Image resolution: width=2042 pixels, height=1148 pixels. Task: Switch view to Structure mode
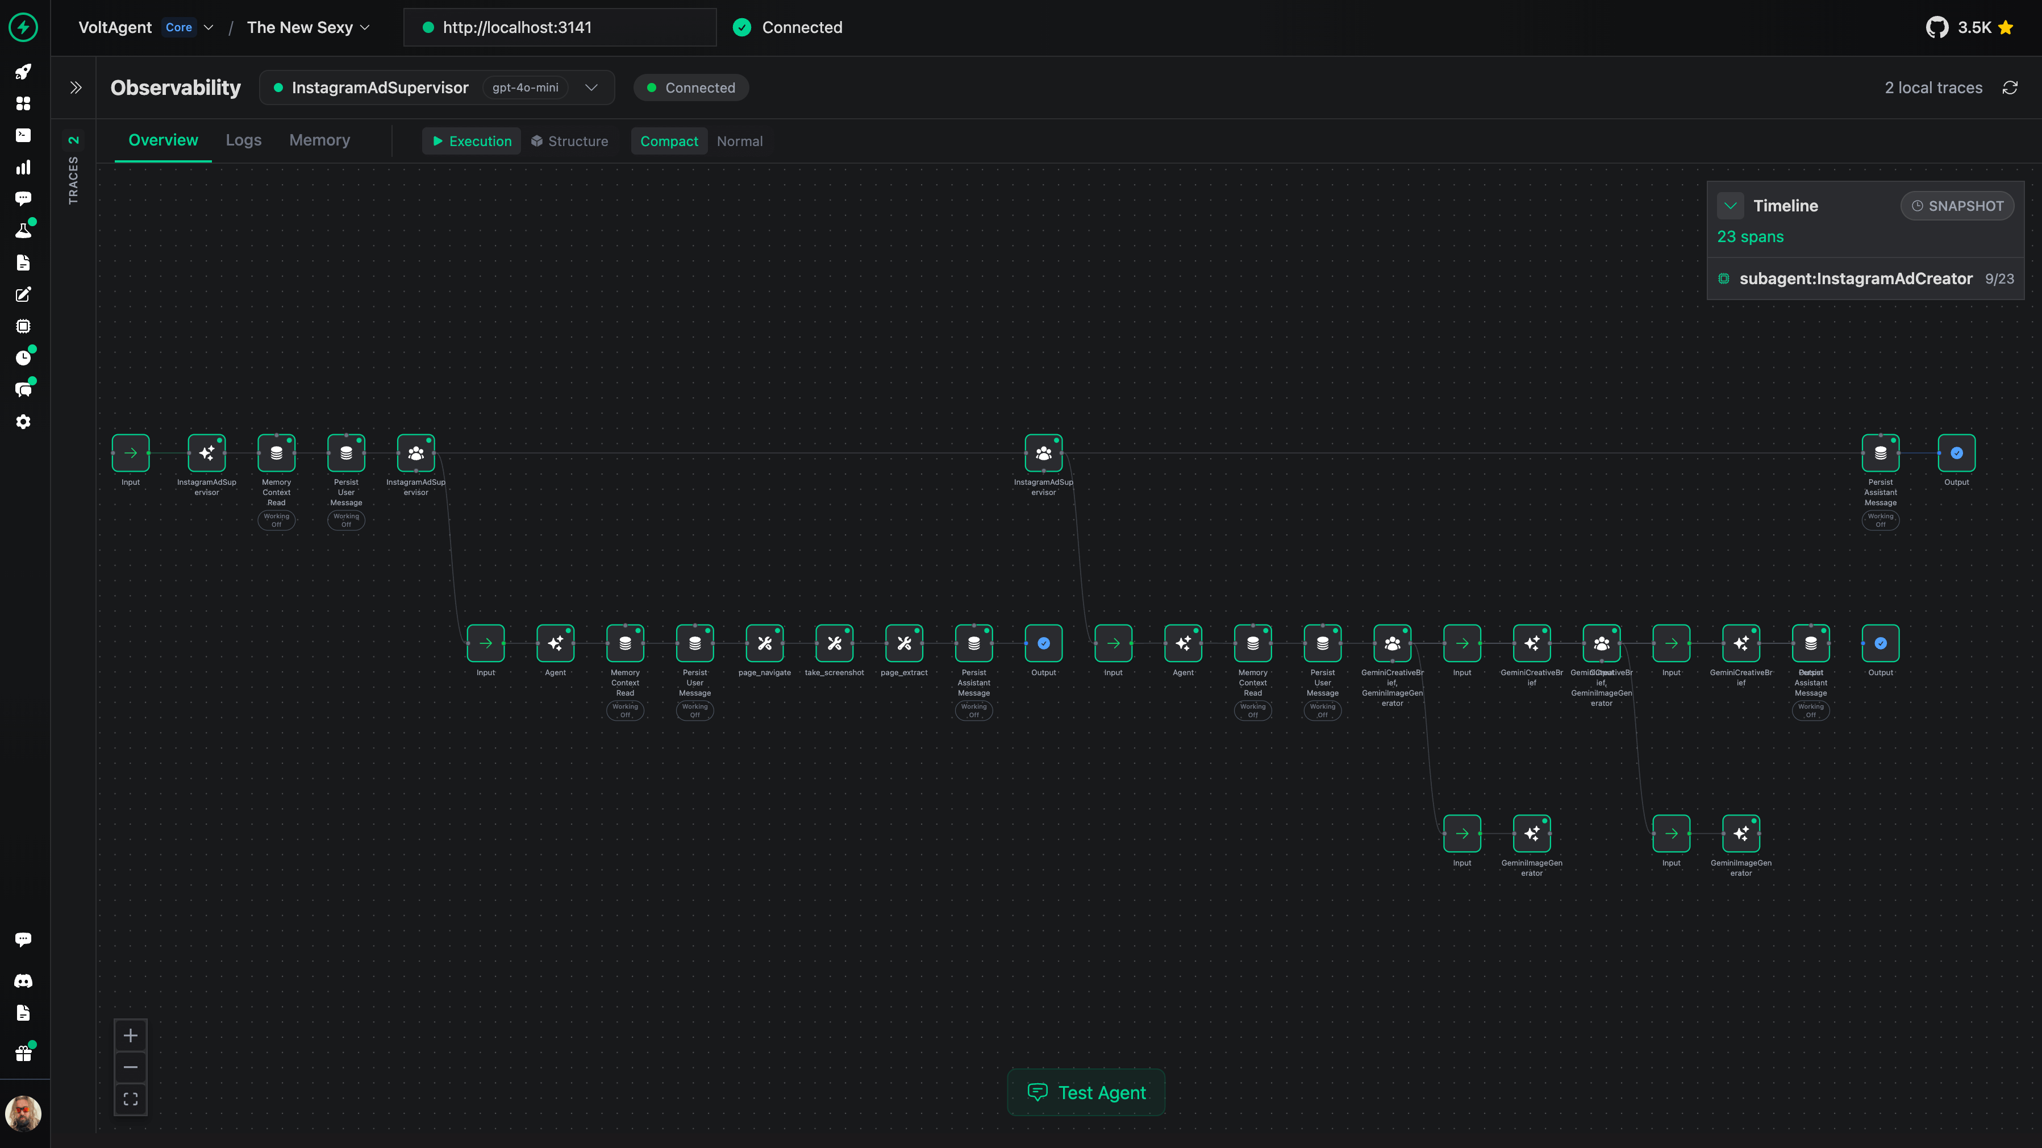click(x=570, y=141)
